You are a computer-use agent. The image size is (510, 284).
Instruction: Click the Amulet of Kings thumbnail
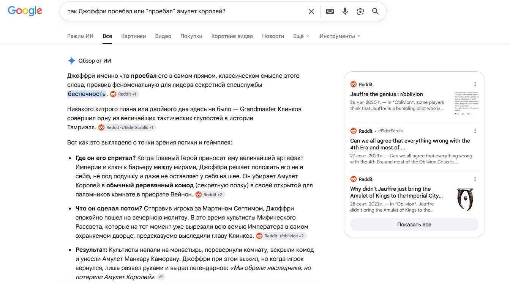[x=466, y=199]
